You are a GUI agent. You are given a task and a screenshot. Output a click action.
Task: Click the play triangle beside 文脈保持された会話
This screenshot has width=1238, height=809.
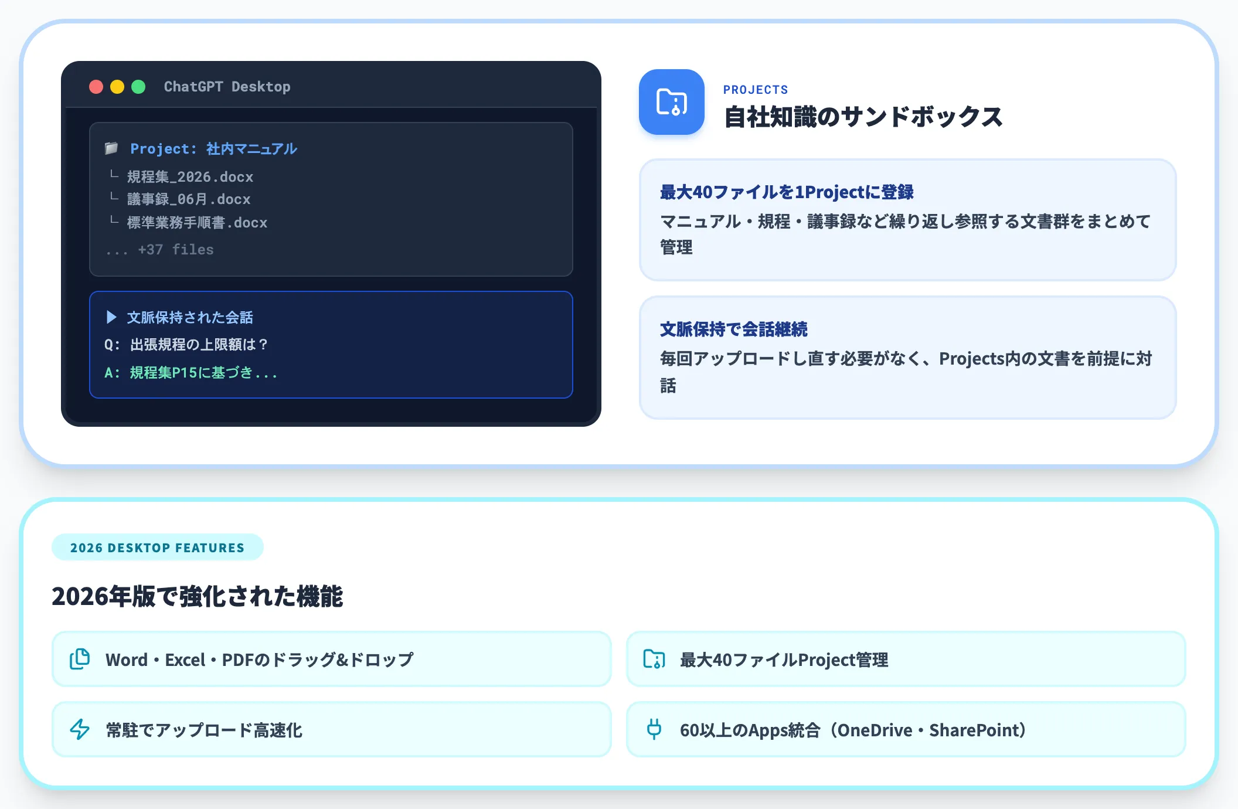point(111,317)
